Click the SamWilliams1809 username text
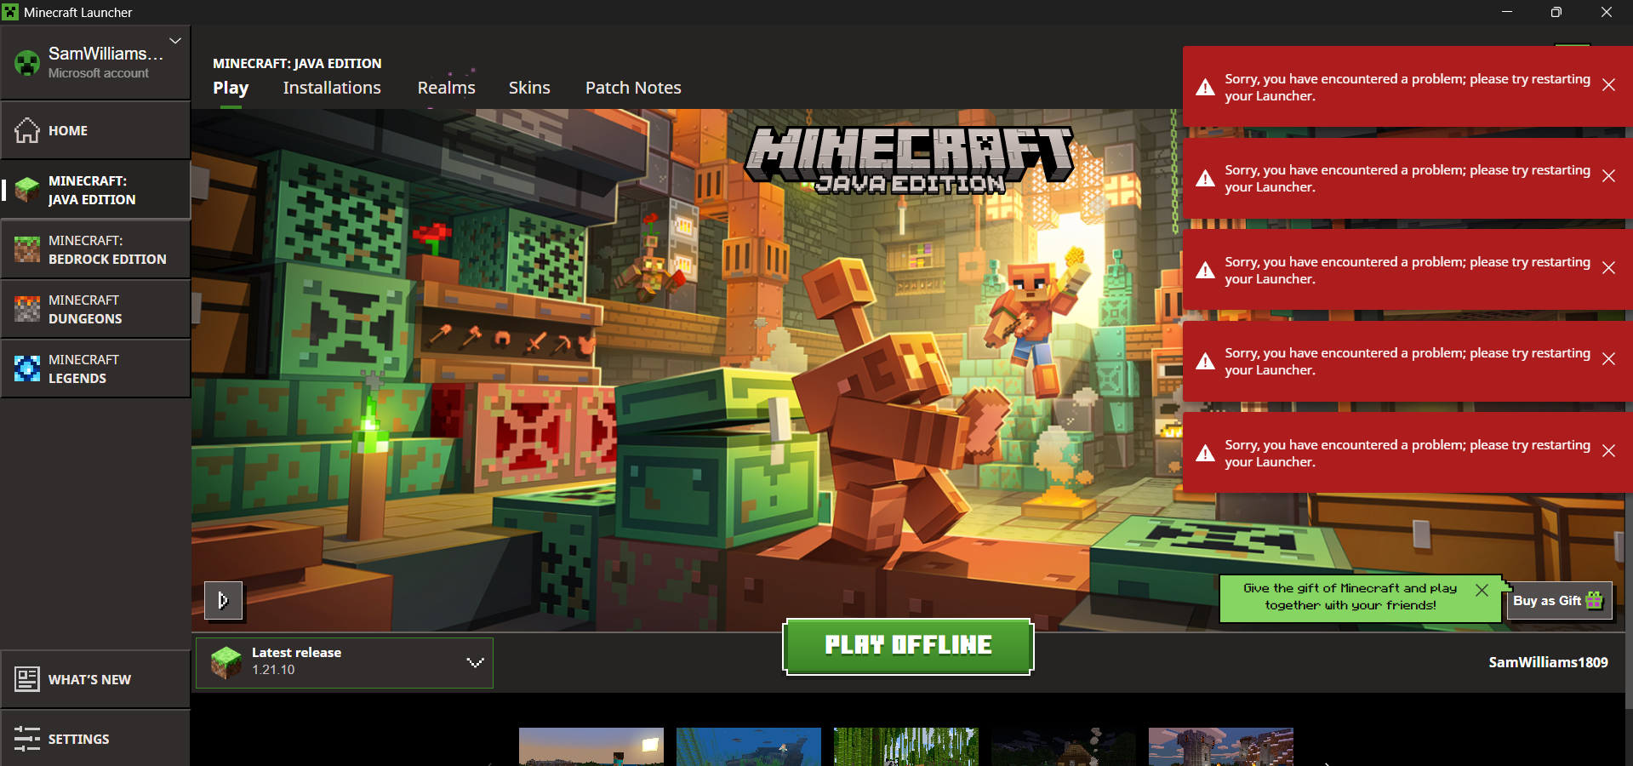Image resolution: width=1633 pixels, height=766 pixels. pos(1548,662)
